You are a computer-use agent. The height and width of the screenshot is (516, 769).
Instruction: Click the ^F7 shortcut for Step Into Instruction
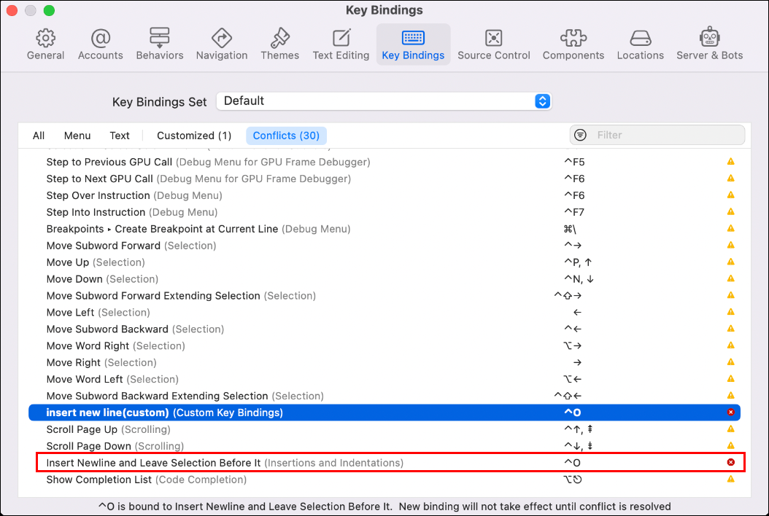point(574,212)
